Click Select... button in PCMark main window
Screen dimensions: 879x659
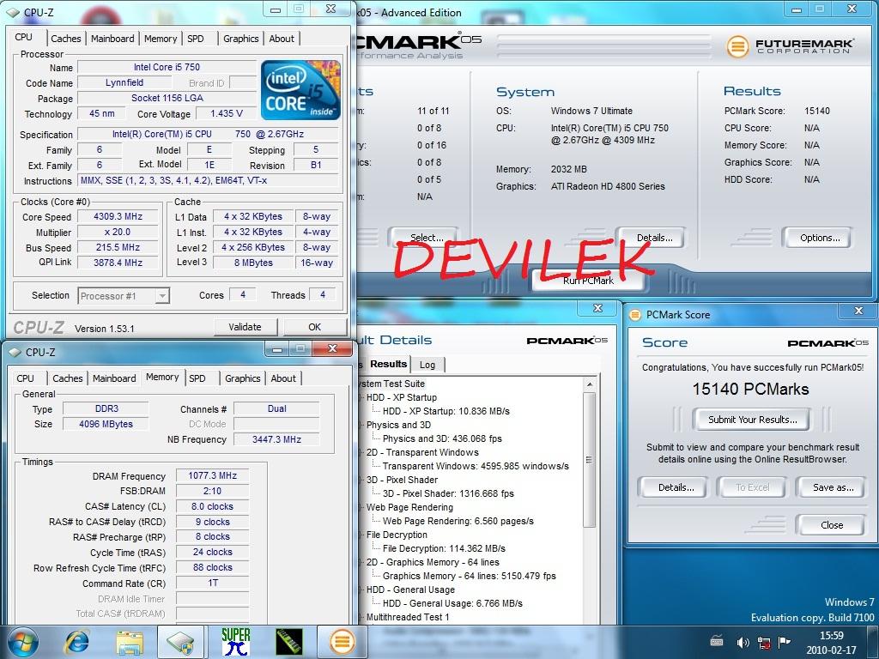pos(426,238)
